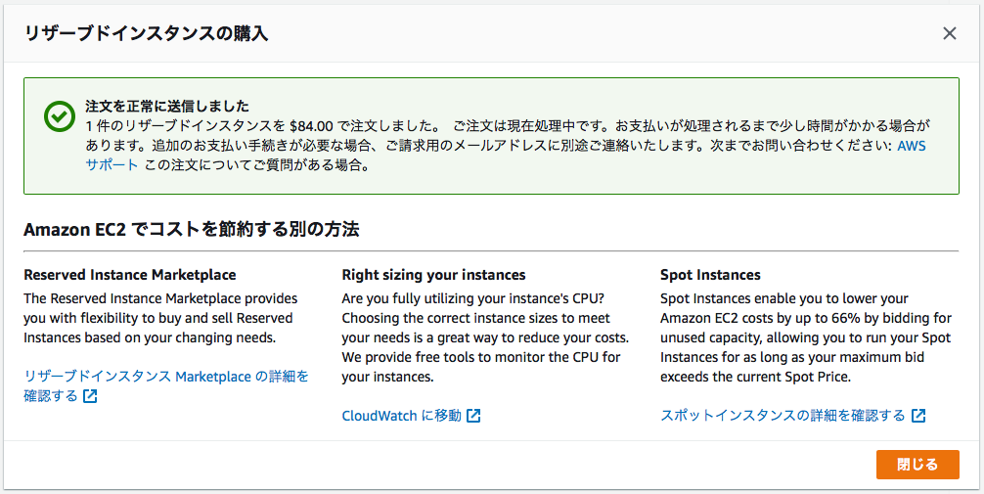Click the 確認する link text
The height and width of the screenshot is (494, 984).
[x=51, y=396]
